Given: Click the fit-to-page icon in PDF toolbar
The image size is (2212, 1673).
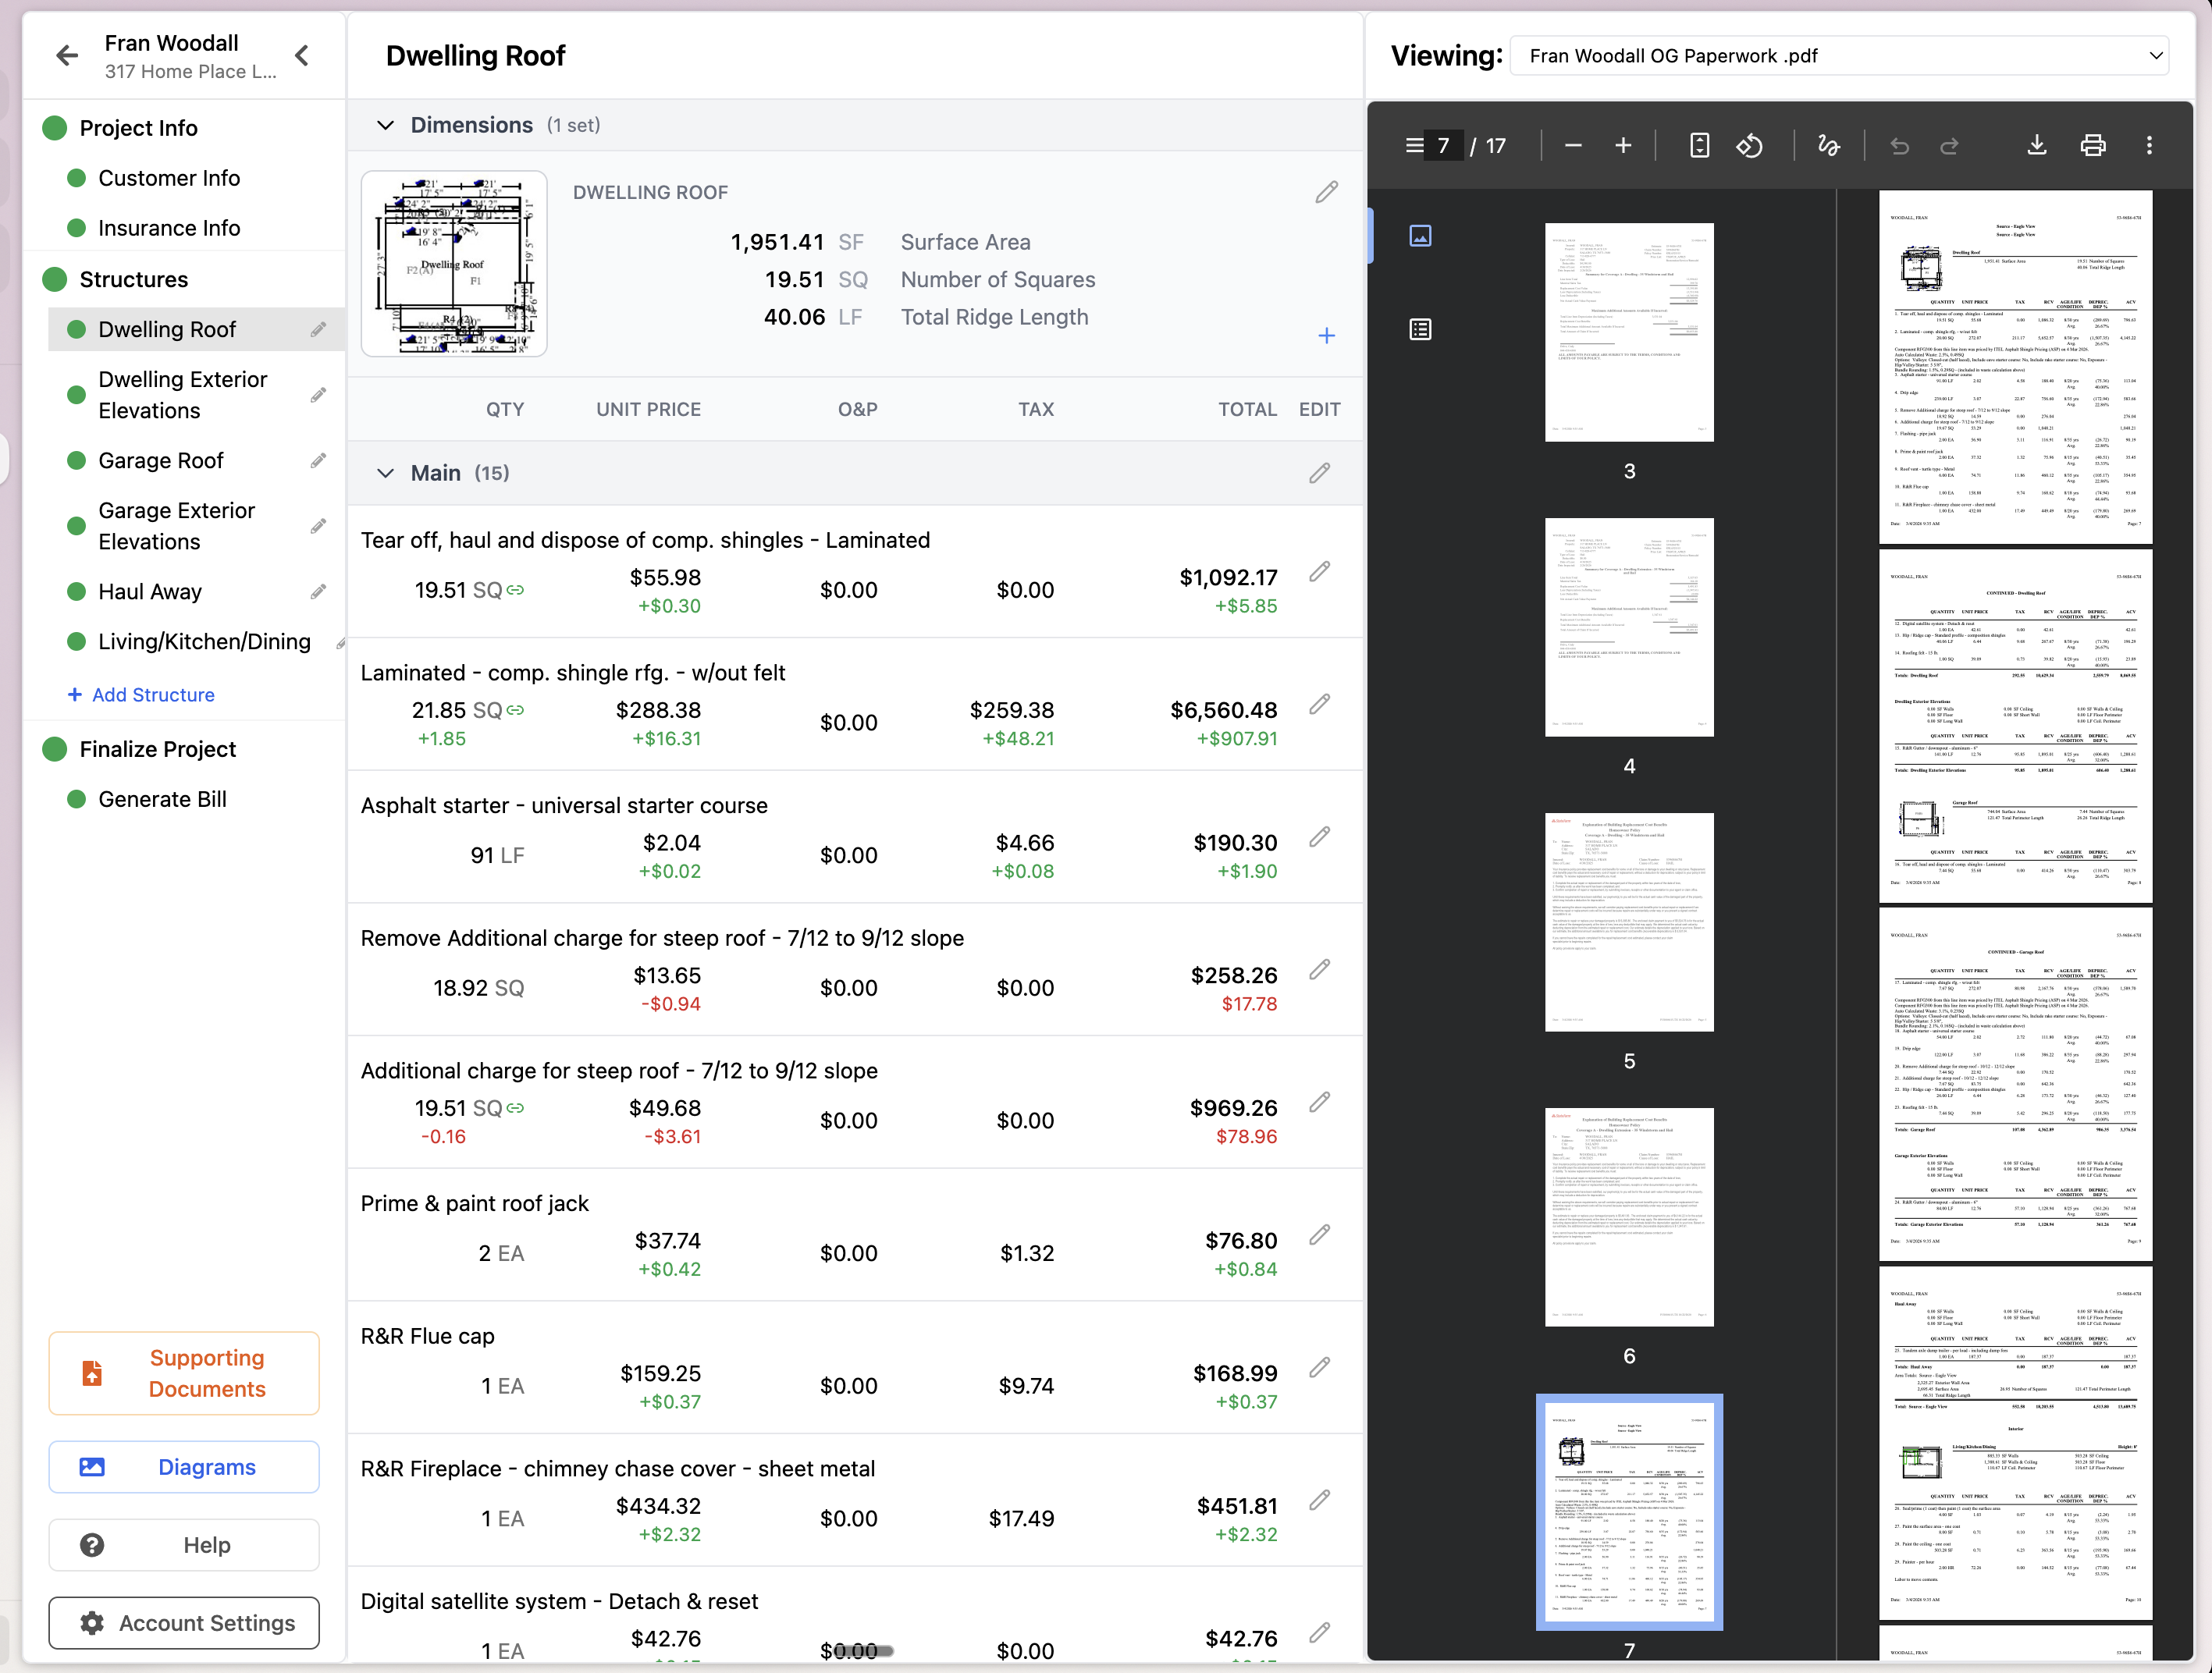Looking at the screenshot, I should pos(1699,146).
